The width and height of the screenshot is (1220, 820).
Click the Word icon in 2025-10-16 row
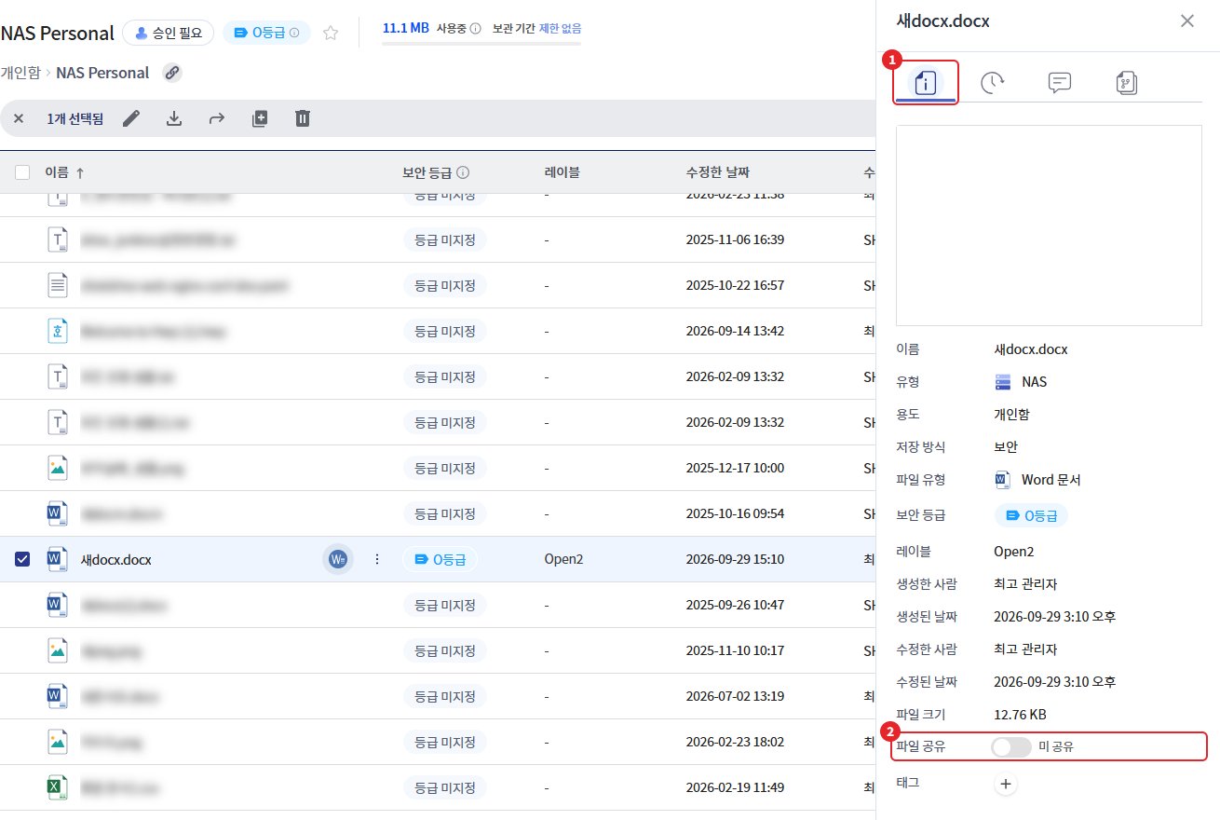click(58, 513)
